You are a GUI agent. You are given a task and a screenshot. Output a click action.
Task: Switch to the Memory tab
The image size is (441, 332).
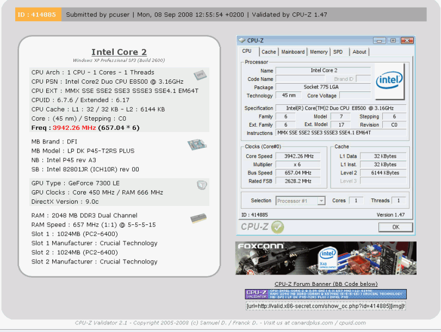(319, 52)
